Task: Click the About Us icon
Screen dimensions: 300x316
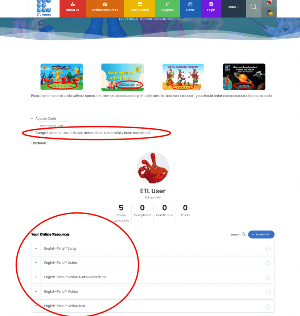Action: [x=72, y=4]
